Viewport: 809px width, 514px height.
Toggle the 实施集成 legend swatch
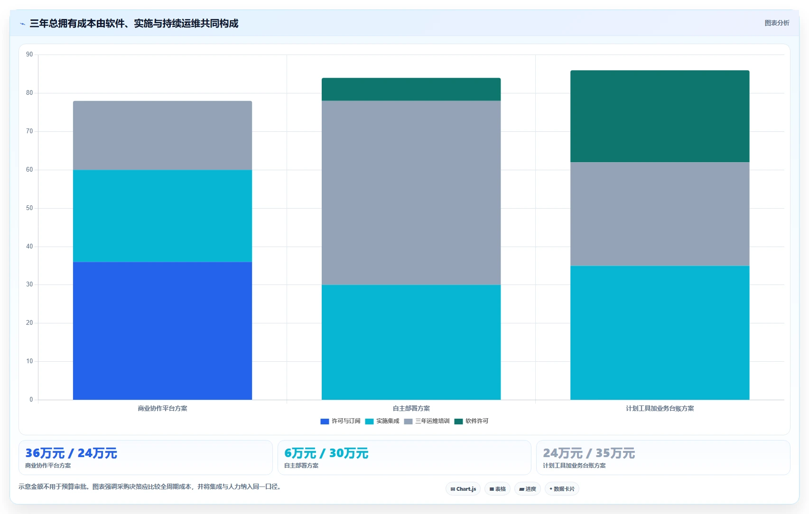click(x=369, y=421)
